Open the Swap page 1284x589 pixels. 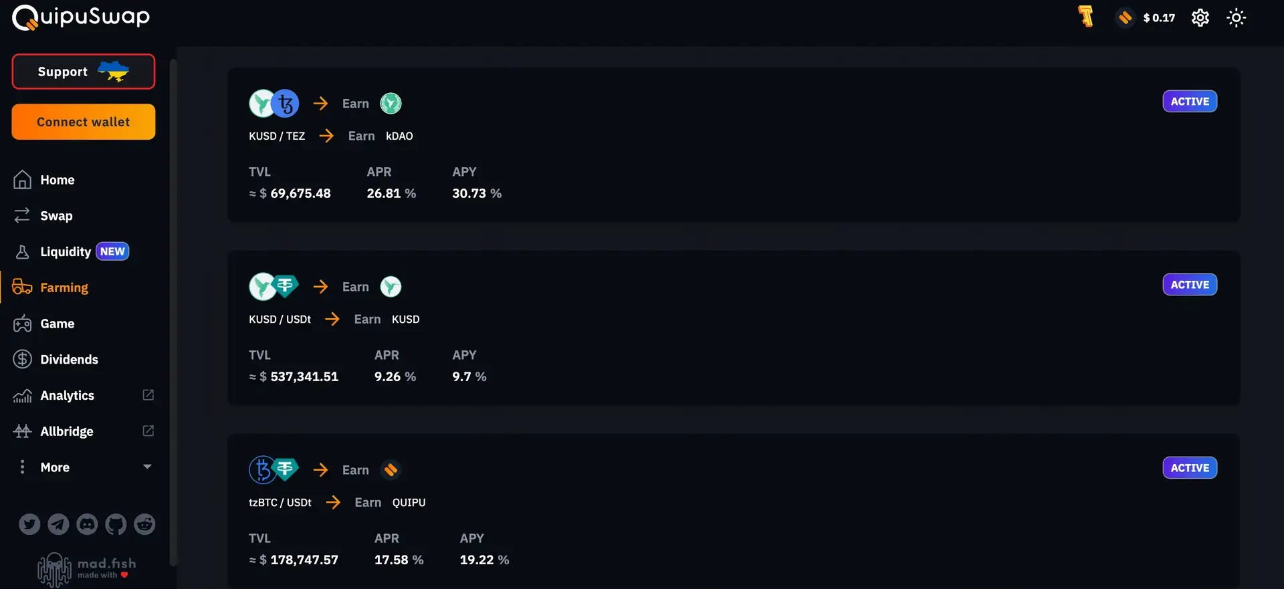click(56, 216)
